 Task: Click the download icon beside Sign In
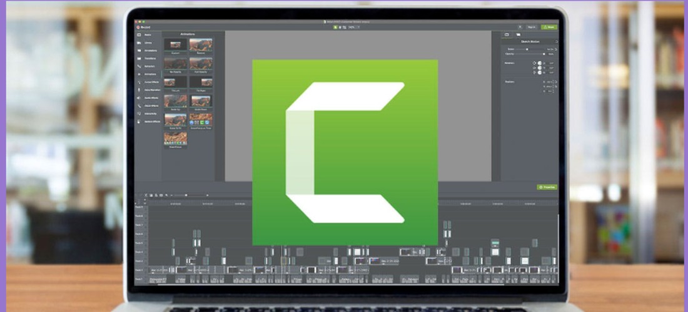(x=520, y=27)
